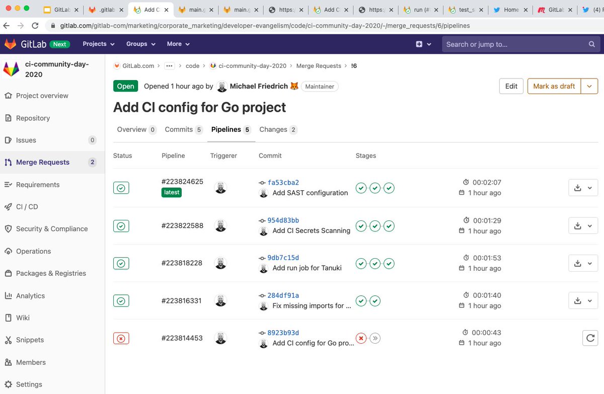604x394 pixels.
Task: Click Mark as draft button
Action: click(x=554, y=86)
